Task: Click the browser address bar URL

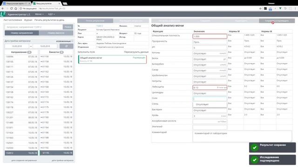Action: [x=52, y=8]
